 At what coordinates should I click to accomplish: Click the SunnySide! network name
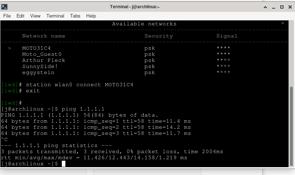pos(40,67)
